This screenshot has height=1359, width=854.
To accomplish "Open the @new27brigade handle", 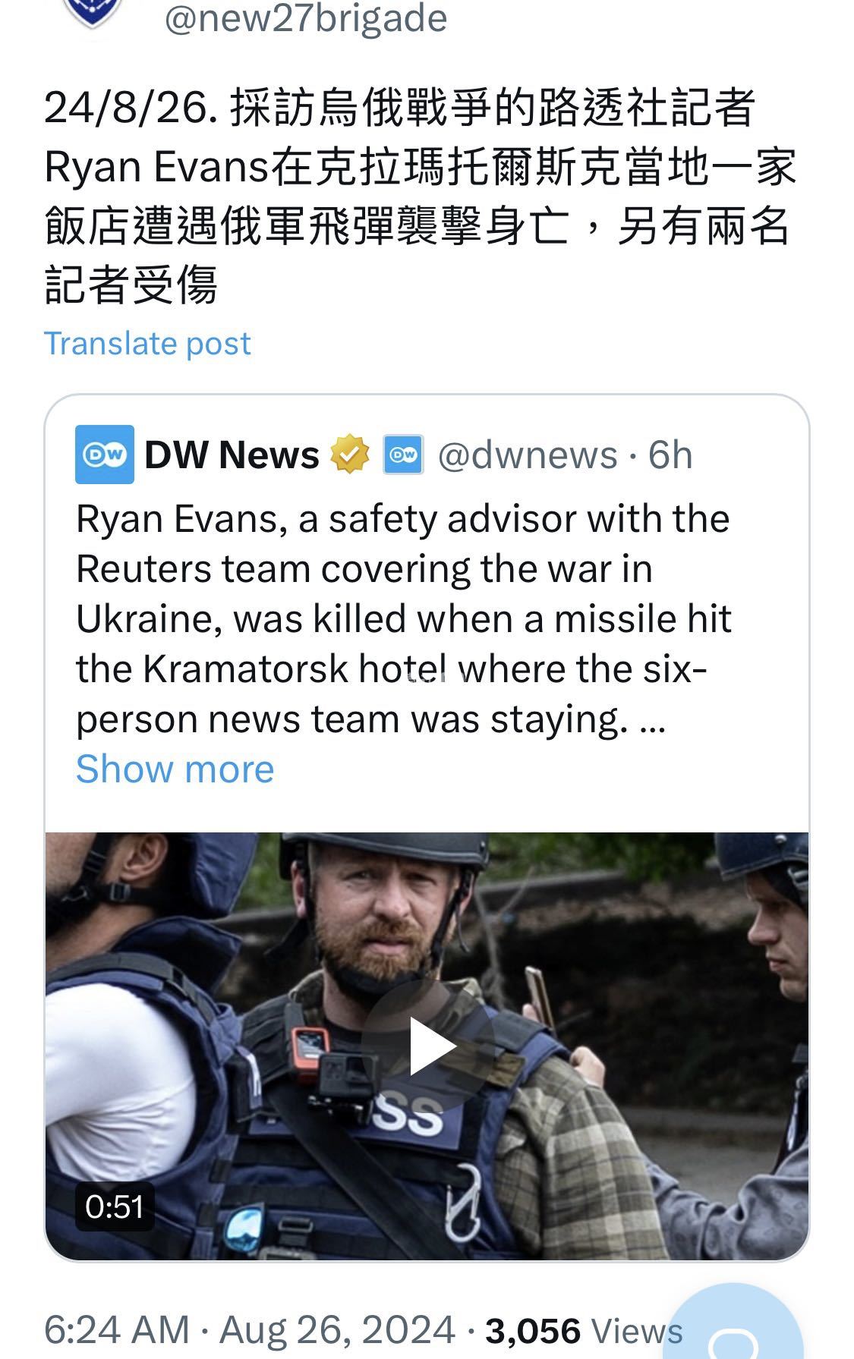I will (x=306, y=18).
